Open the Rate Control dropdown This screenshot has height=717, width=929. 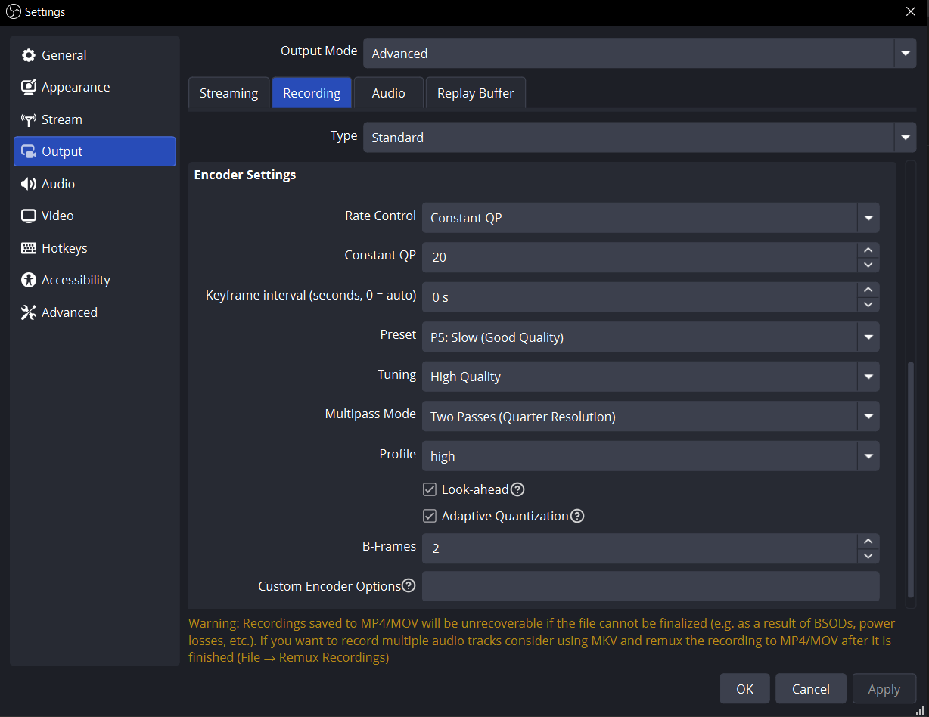click(x=651, y=218)
